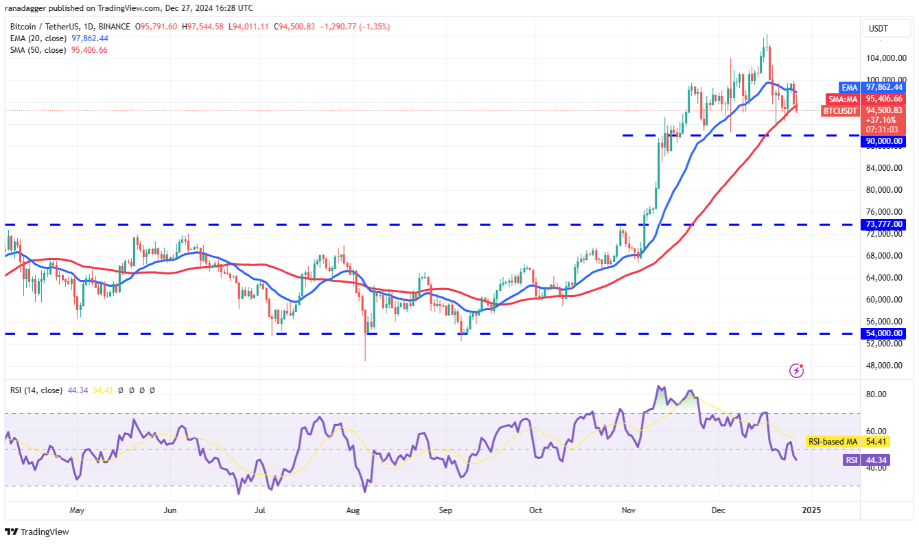Click the 60.00 RSI axis label
This screenshot has height=544, width=919.
click(876, 431)
